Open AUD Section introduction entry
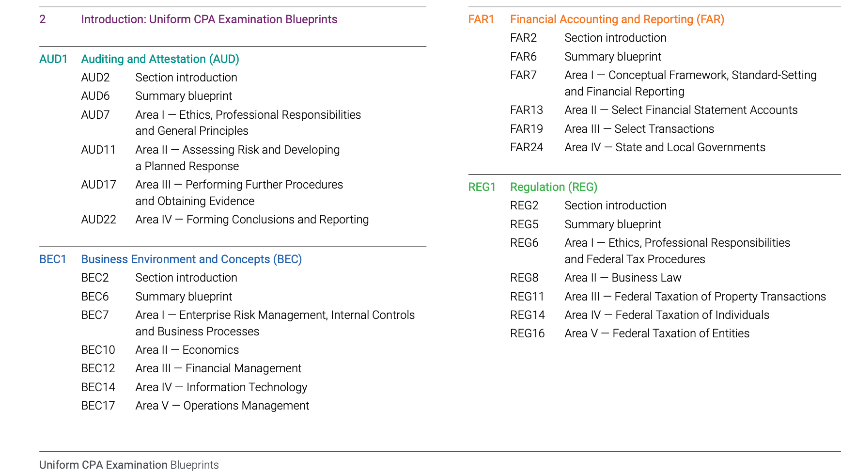This screenshot has height=474, width=841. pos(186,78)
